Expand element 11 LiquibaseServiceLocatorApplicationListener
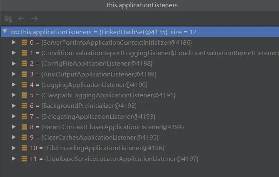 pos(13,158)
